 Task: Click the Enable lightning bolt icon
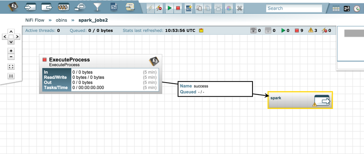[150, 8]
